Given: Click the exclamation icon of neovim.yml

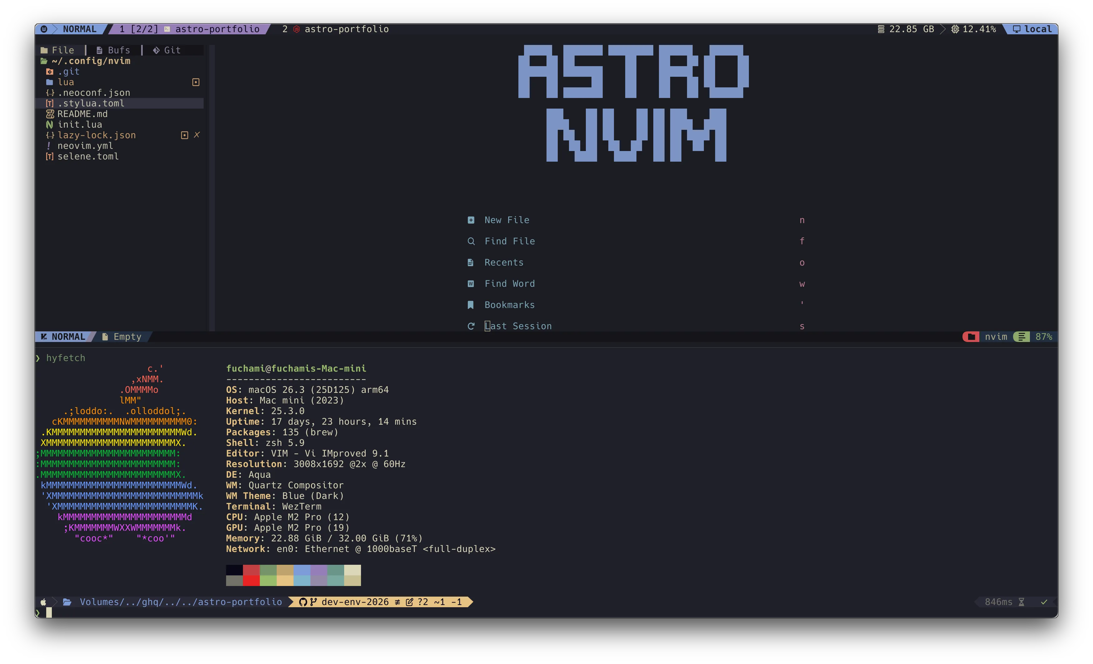Looking at the screenshot, I should [x=49, y=146].
